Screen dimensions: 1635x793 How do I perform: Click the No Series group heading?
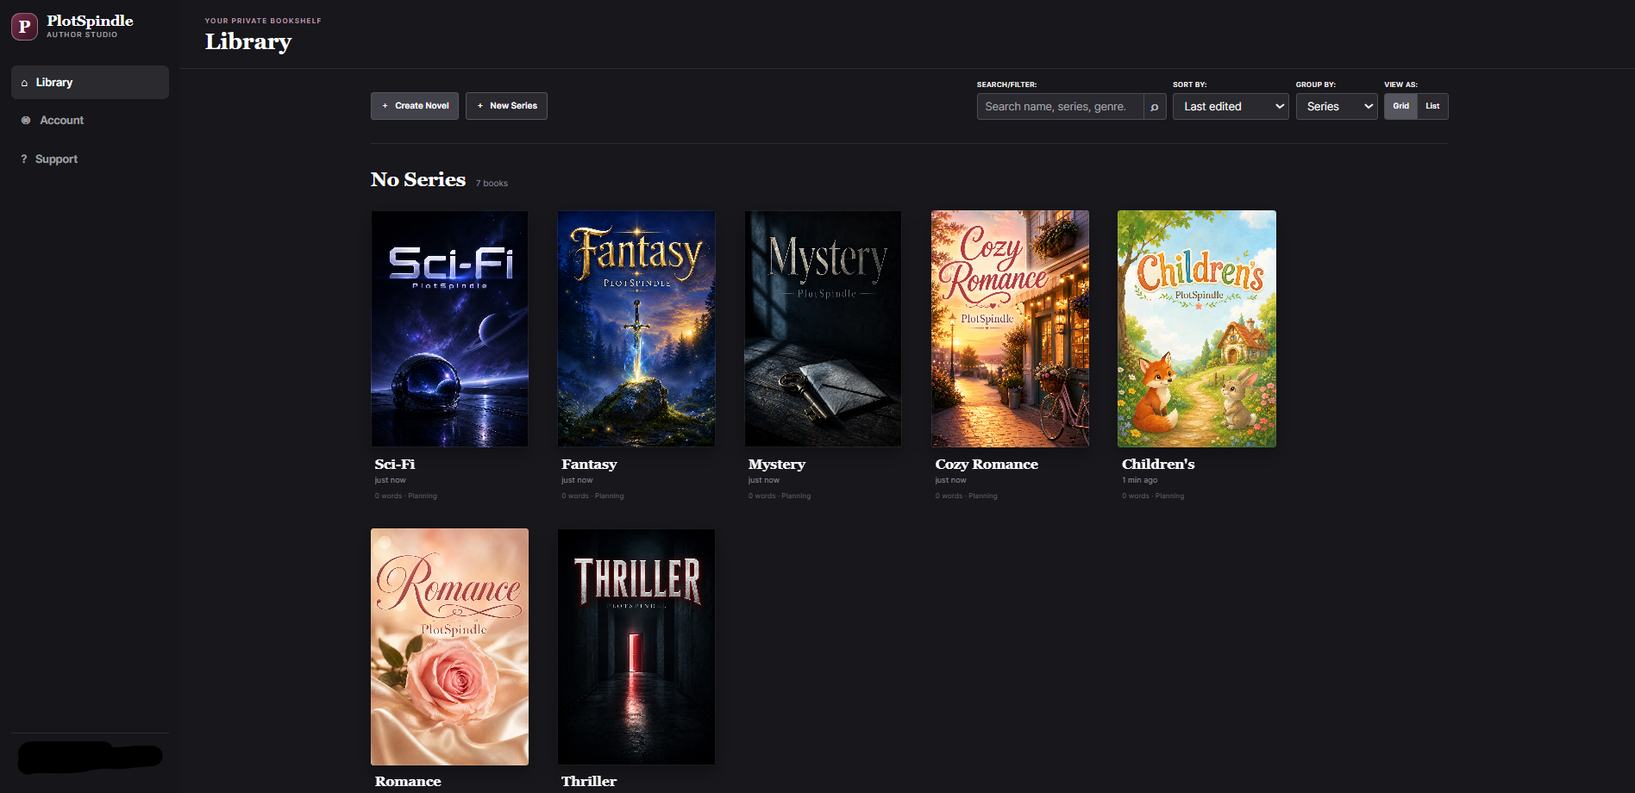pyautogui.click(x=418, y=179)
